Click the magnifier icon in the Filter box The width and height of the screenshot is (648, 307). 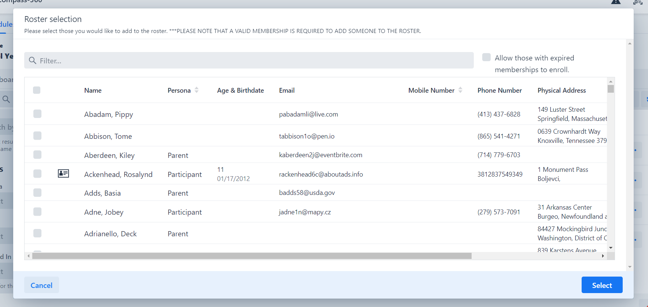click(33, 60)
